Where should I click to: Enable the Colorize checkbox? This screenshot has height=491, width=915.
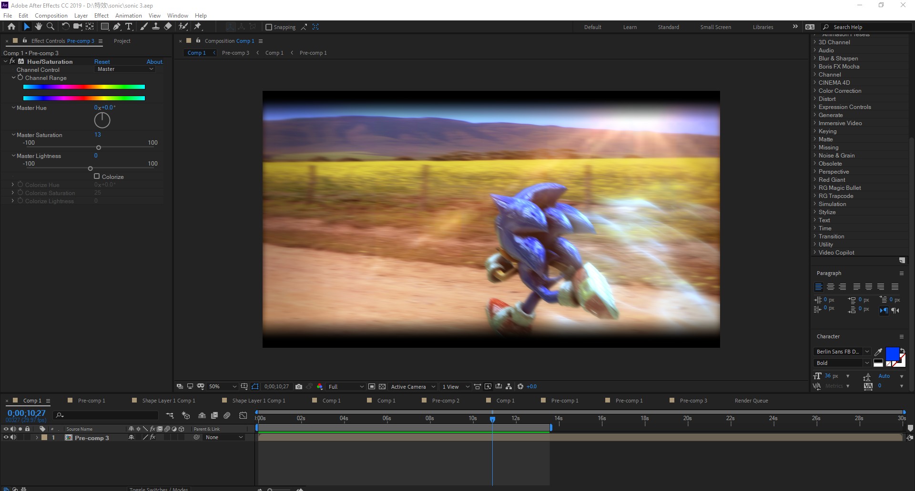(x=97, y=176)
